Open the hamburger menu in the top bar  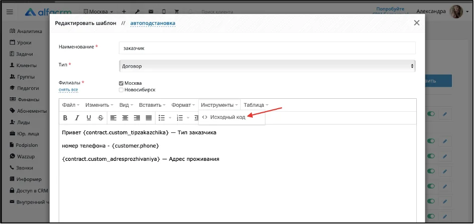[x=10, y=12]
